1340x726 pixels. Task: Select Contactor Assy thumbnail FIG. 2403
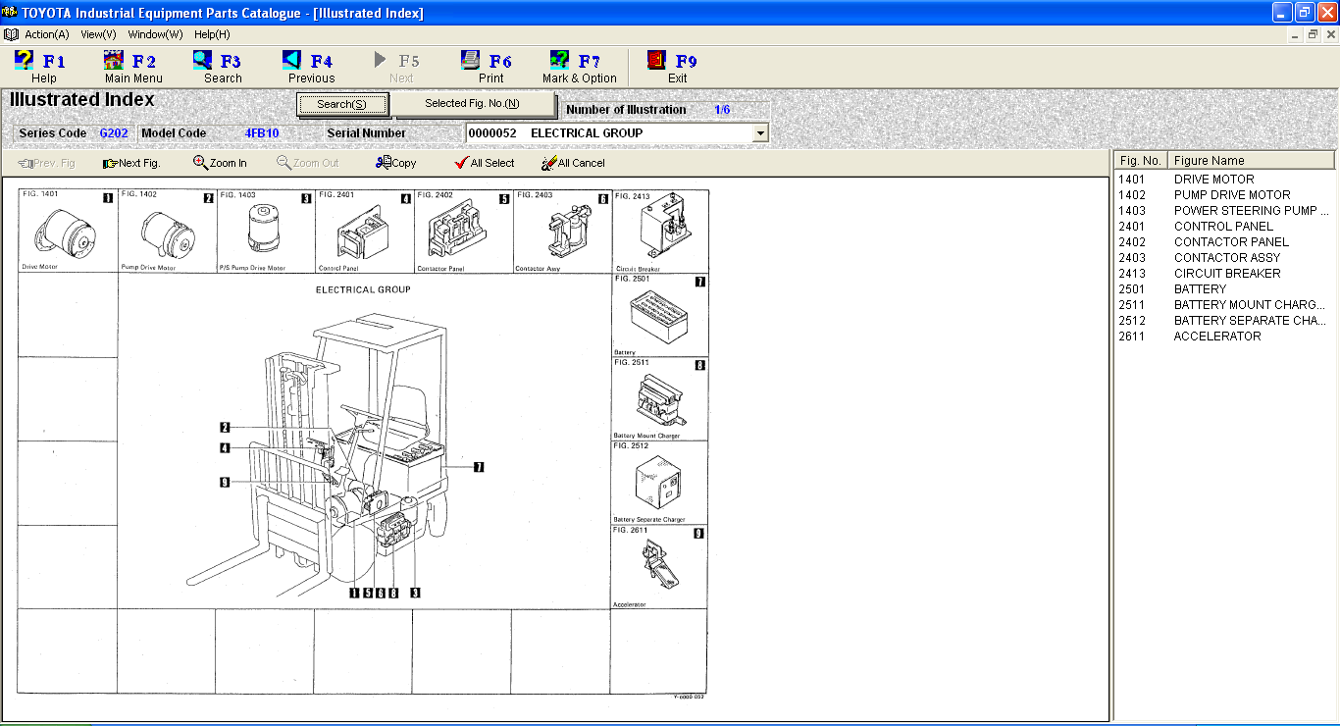point(562,231)
